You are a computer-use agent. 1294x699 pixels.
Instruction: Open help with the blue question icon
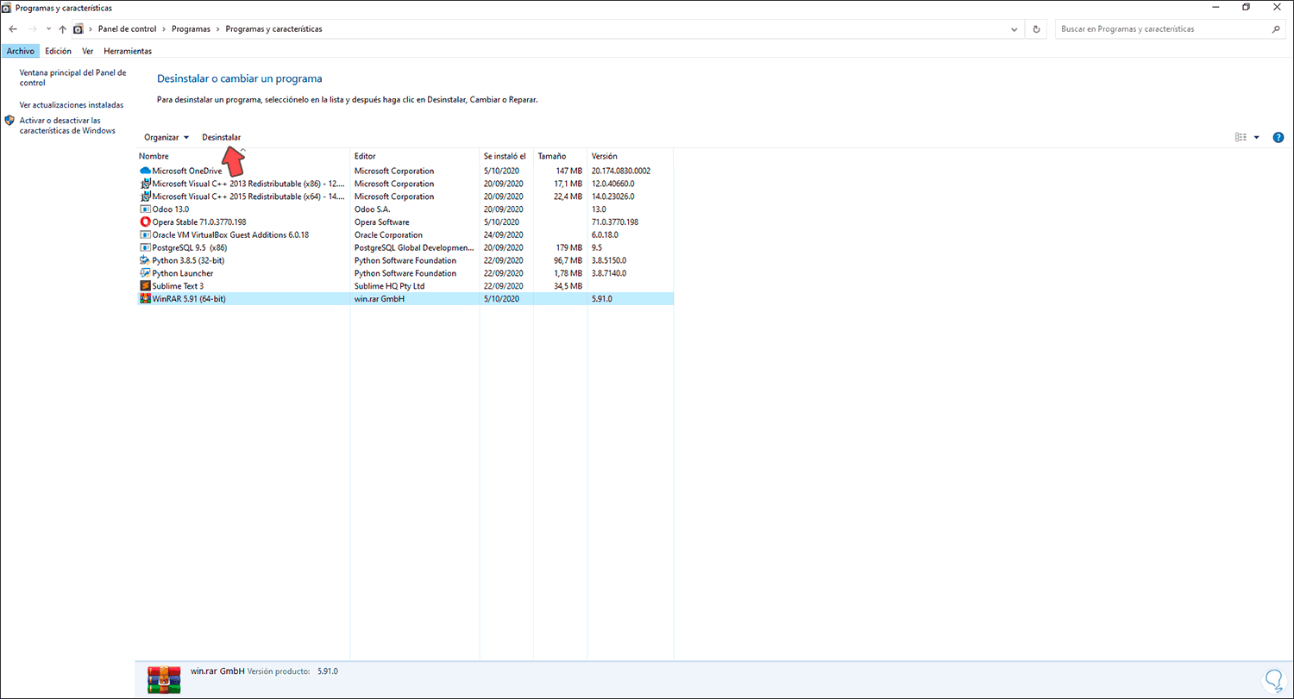click(x=1278, y=137)
